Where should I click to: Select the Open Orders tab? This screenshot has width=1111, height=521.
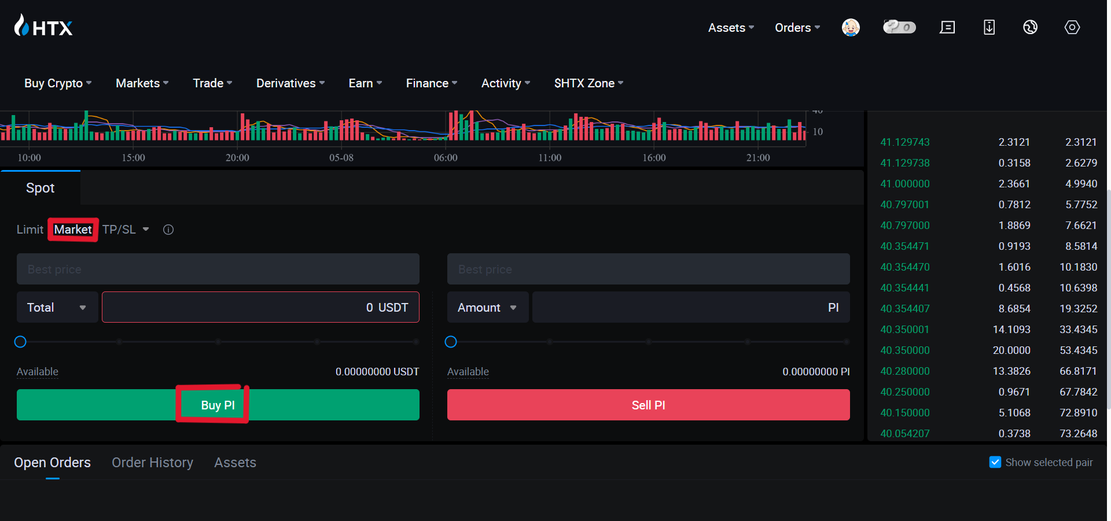(x=53, y=463)
